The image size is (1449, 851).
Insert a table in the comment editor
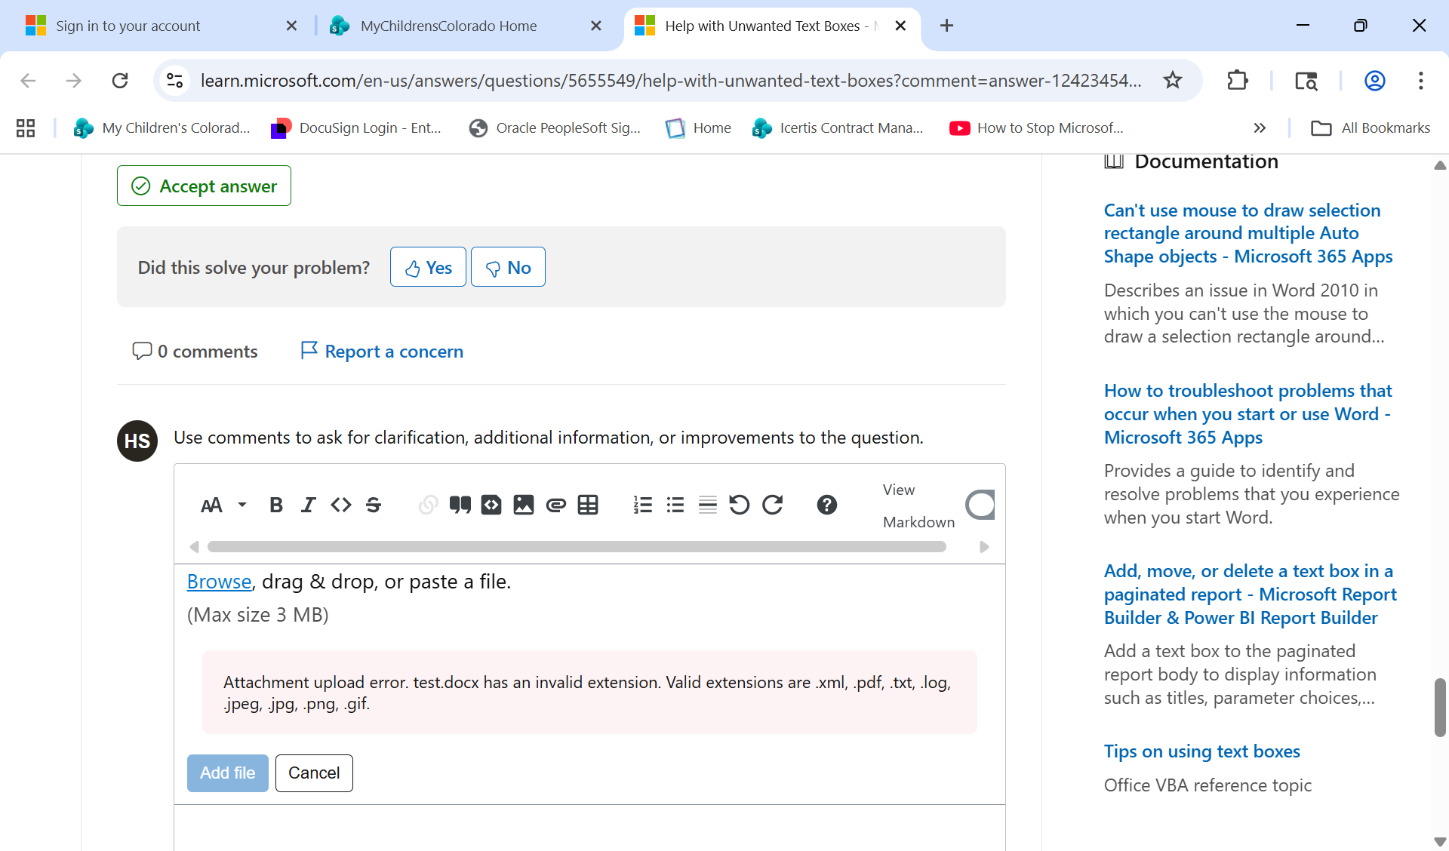(x=588, y=505)
